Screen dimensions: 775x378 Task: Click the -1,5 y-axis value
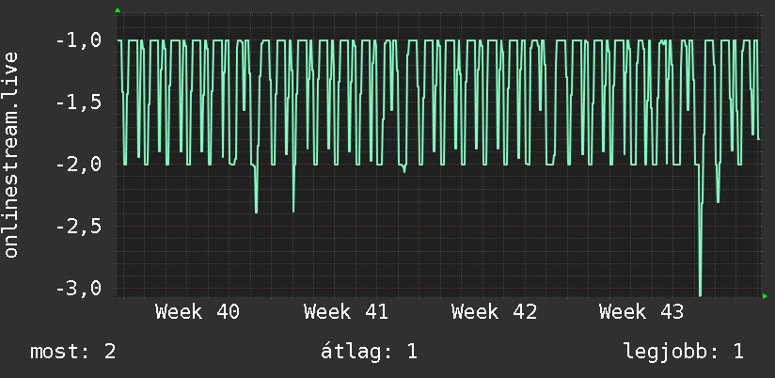[x=78, y=102]
